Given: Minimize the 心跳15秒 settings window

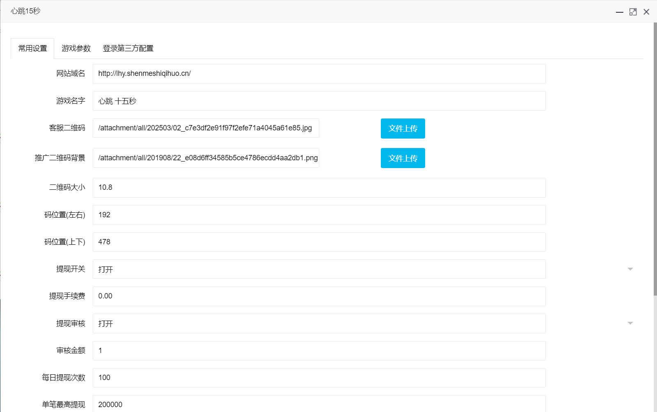Looking at the screenshot, I should [x=619, y=11].
